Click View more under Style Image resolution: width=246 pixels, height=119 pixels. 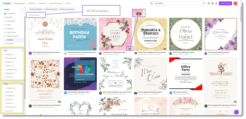point(8,77)
